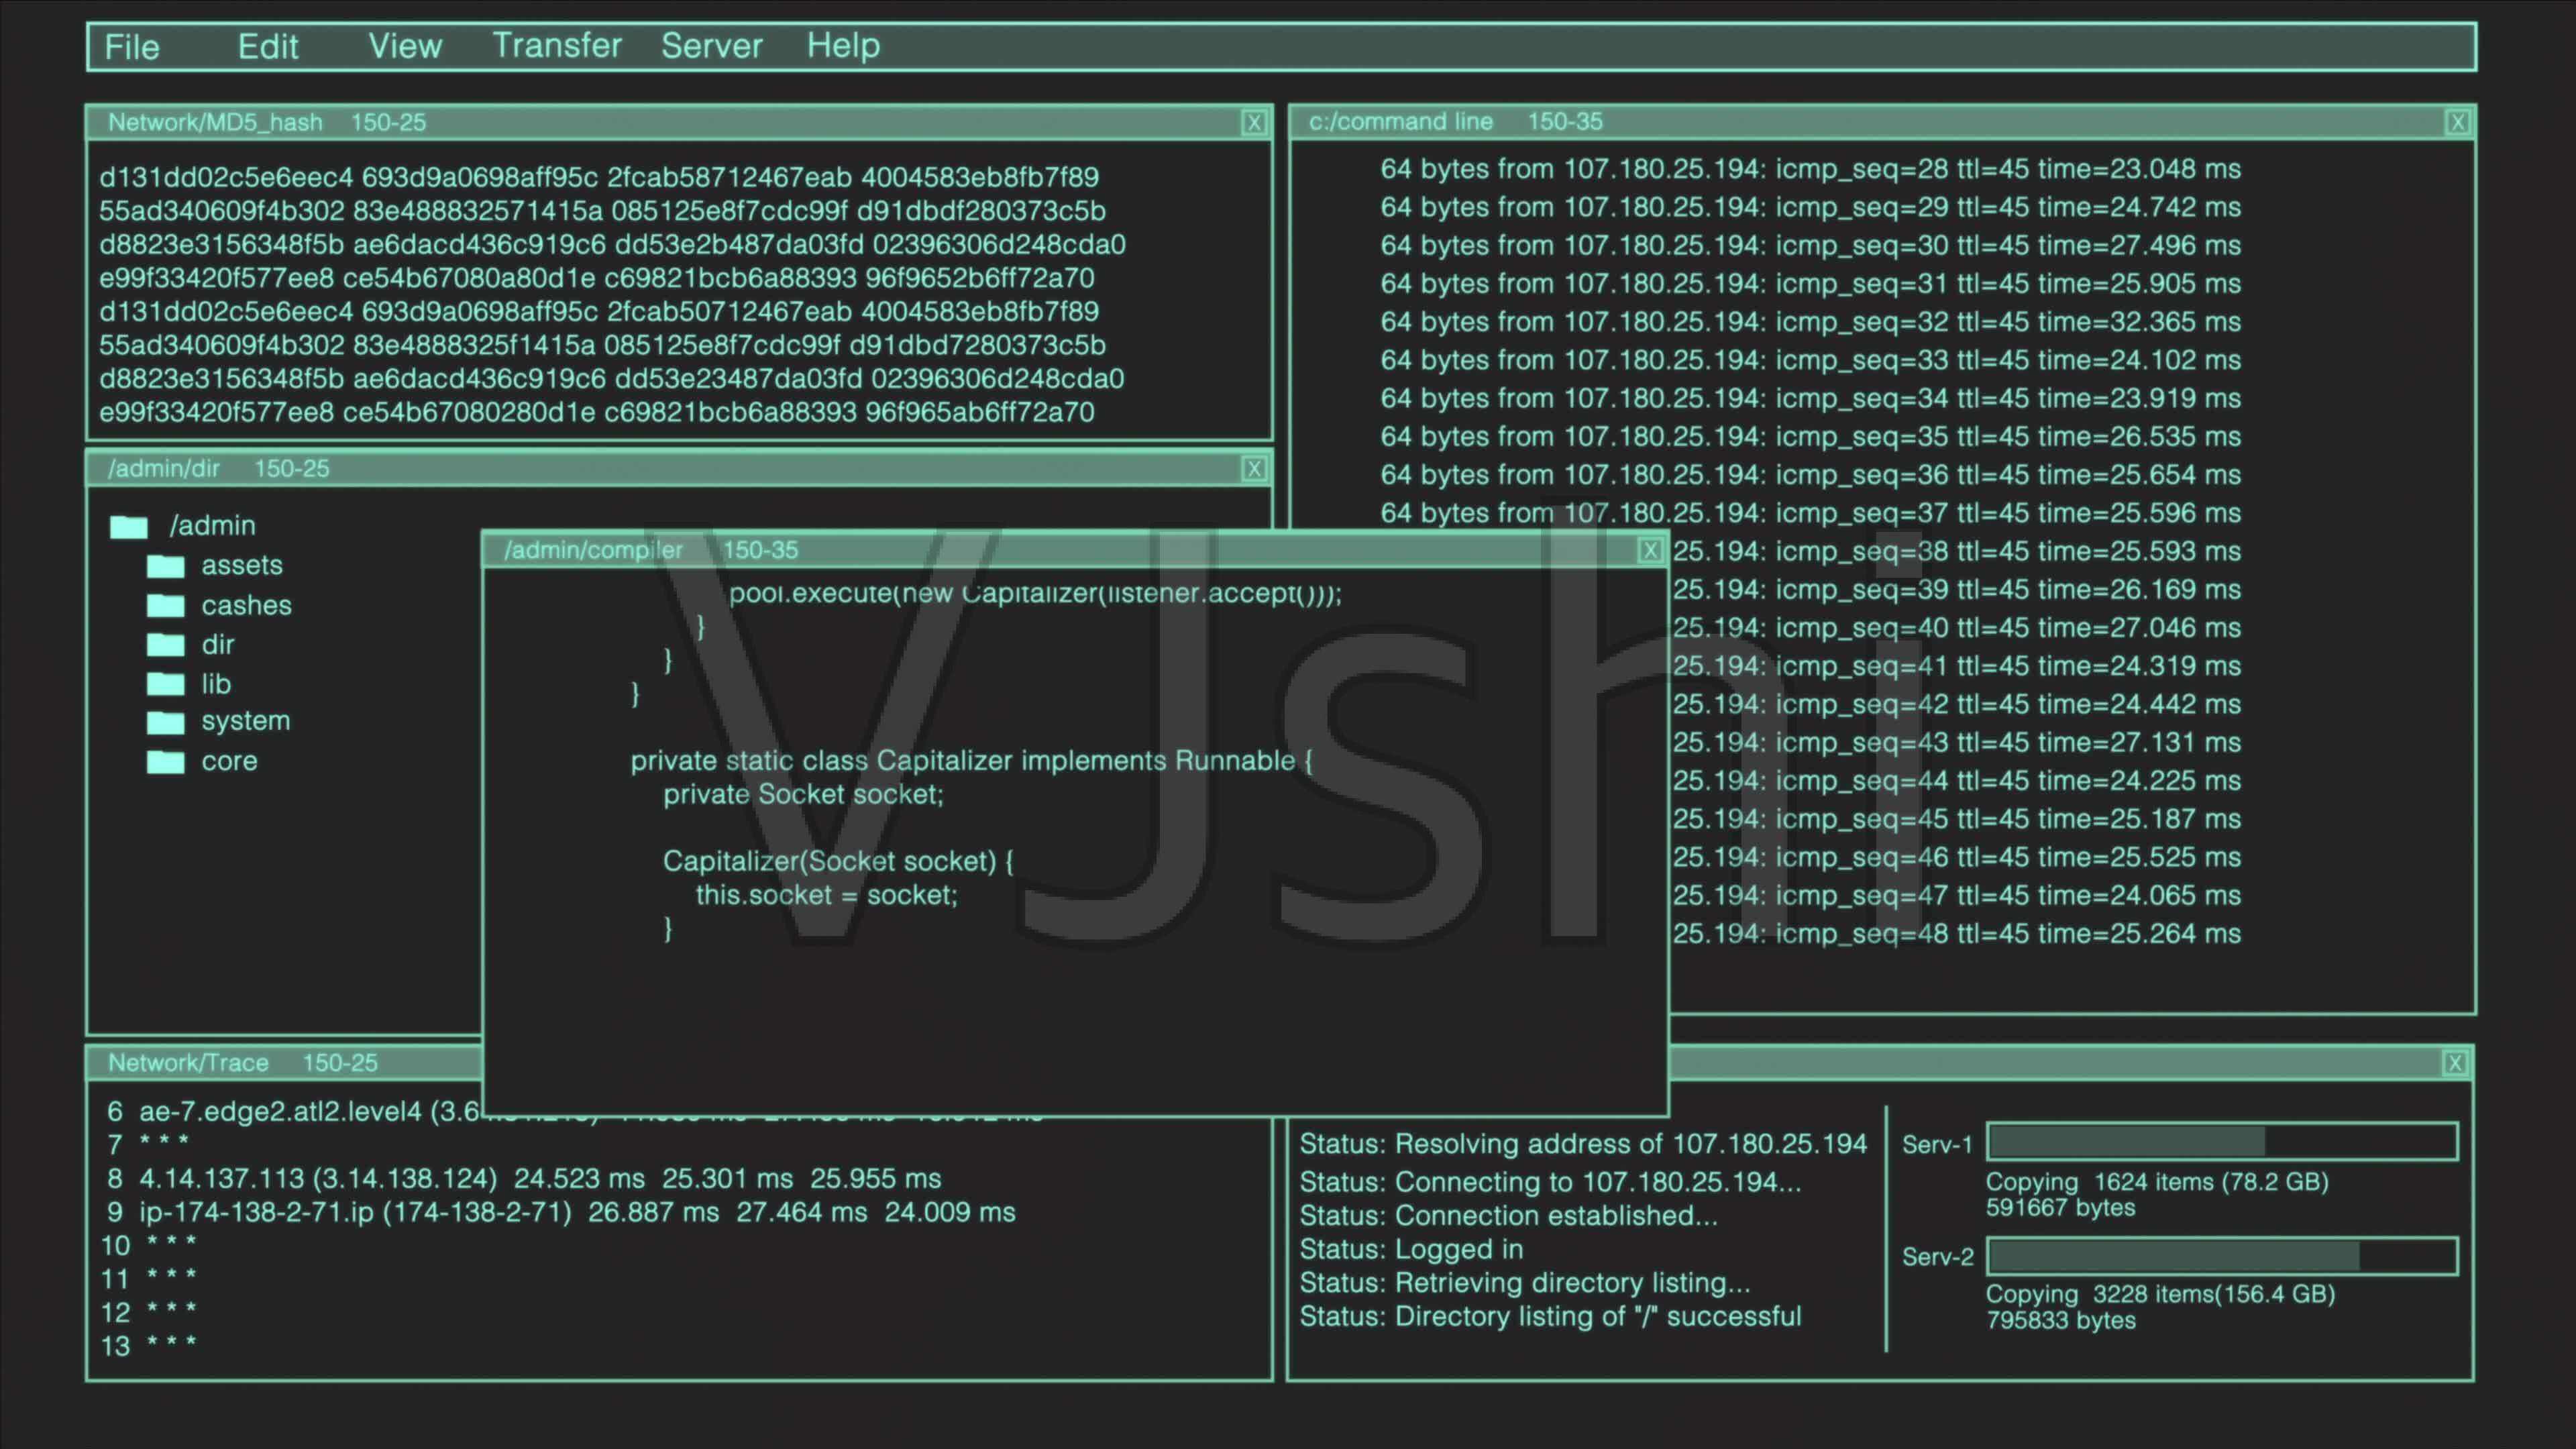Click trace hop 8 line 4.14.137.113
Image resolution: width=2576 pixels, height=1449 pixels.
(524, 1179)
